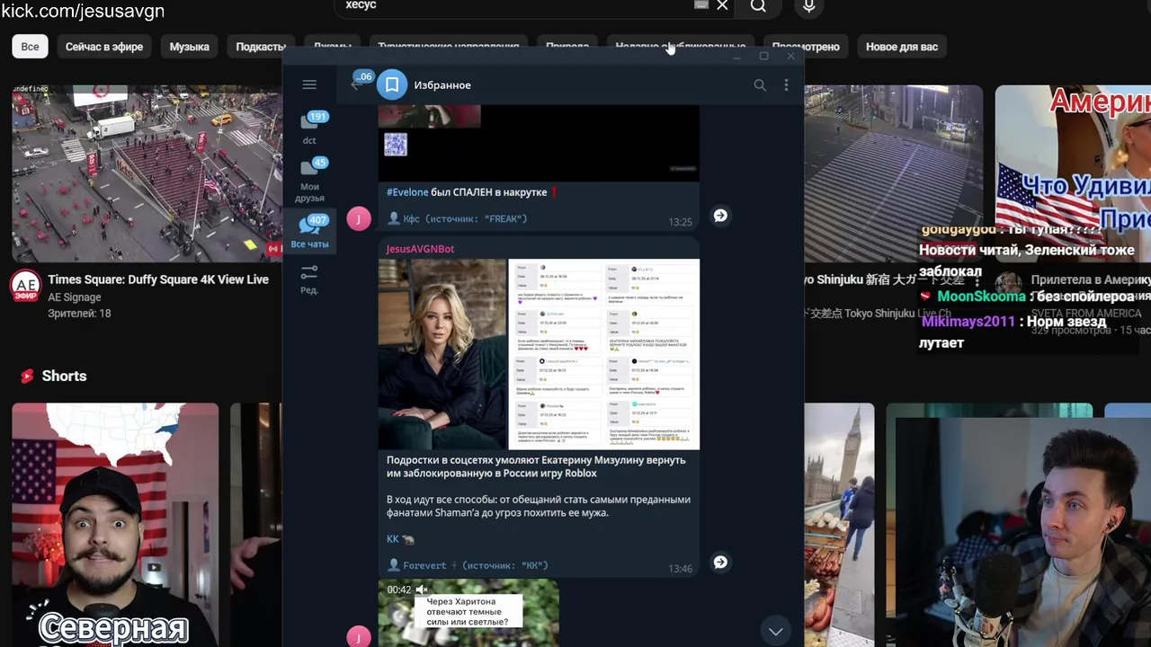Open the portrait photo in Roblox post
The width and height of the screenshot is (1151, 647).
(x=442, y=354)
